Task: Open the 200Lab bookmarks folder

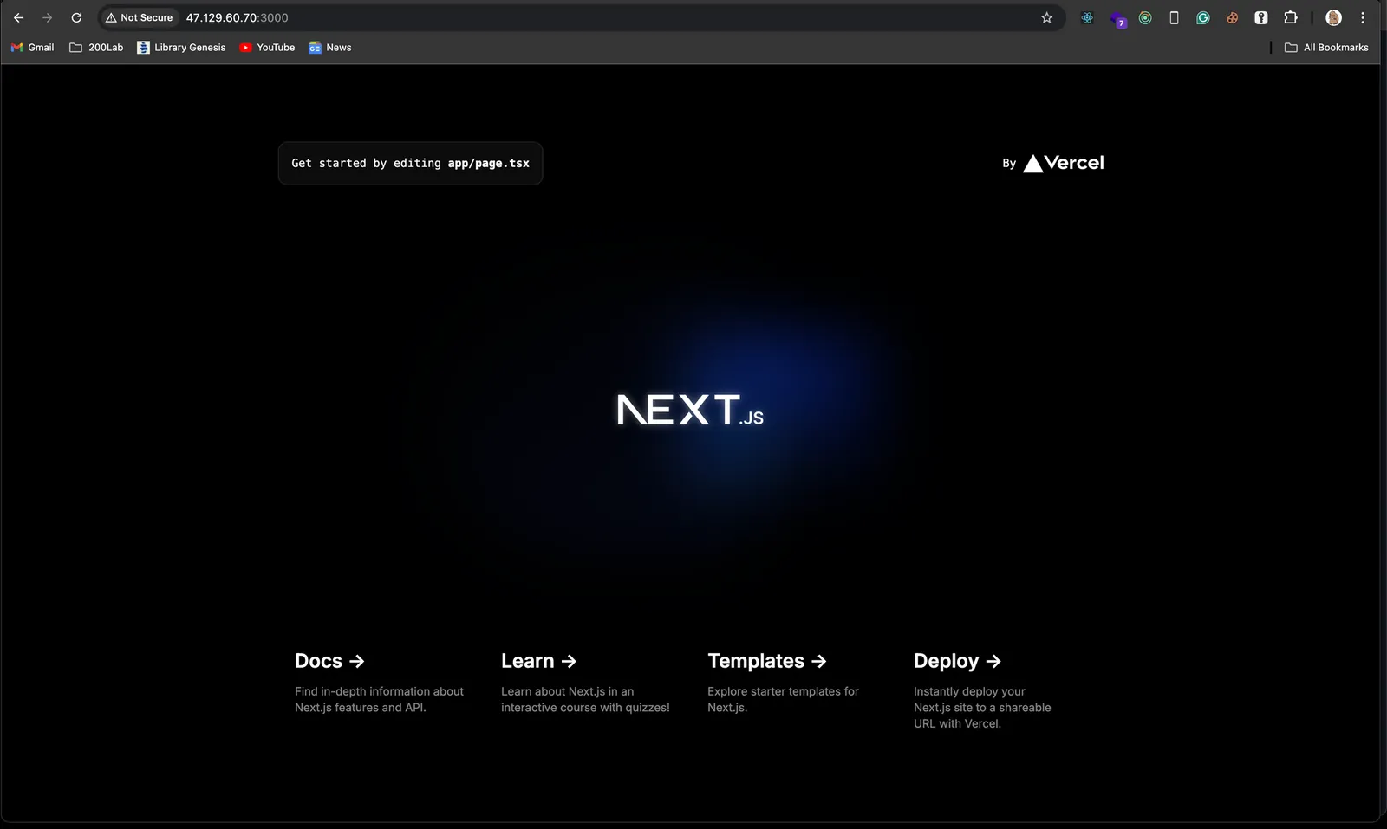Action: tap(96, 48)
